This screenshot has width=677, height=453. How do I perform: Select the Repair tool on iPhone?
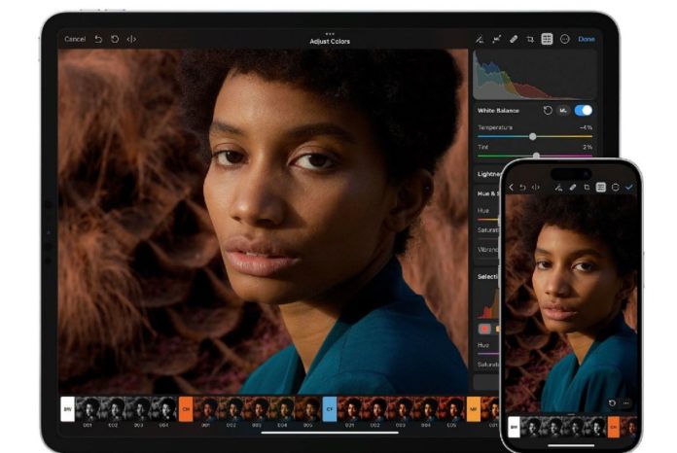573,188
